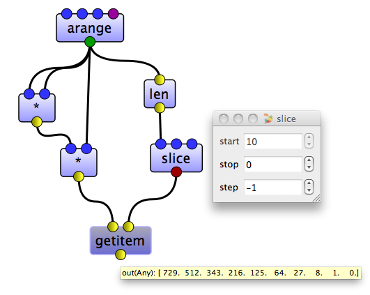Click the slice dialog resize grip corner
Viewport: 370px width, 295px height.
coord(316,198)
